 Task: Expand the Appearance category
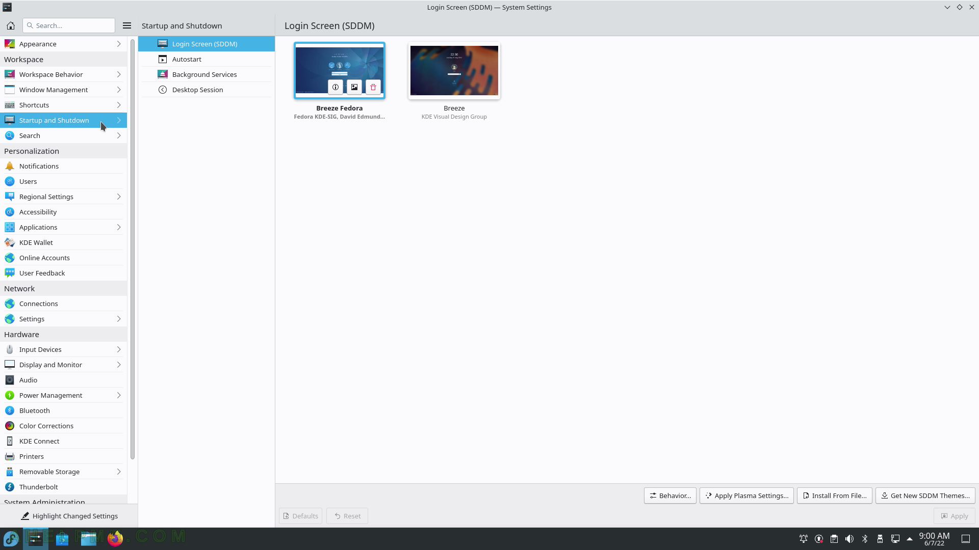119,44
